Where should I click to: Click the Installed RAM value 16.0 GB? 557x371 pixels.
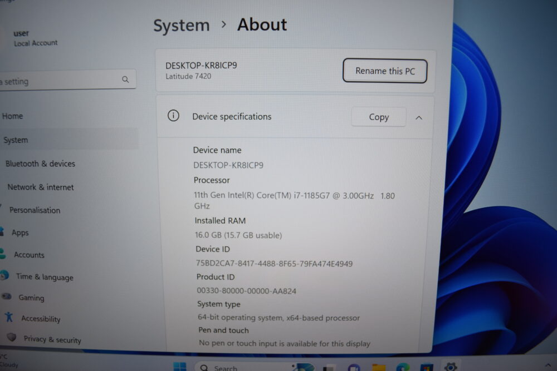coord(238,235)
